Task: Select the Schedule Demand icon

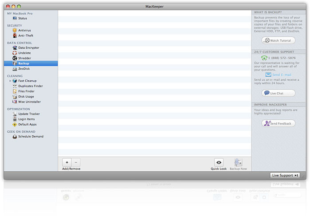Action: (15, 137)
